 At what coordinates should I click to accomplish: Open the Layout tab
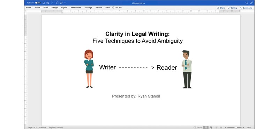click(64, 8)
